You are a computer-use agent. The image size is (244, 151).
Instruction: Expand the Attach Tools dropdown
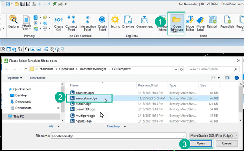(x=26, y=27)
